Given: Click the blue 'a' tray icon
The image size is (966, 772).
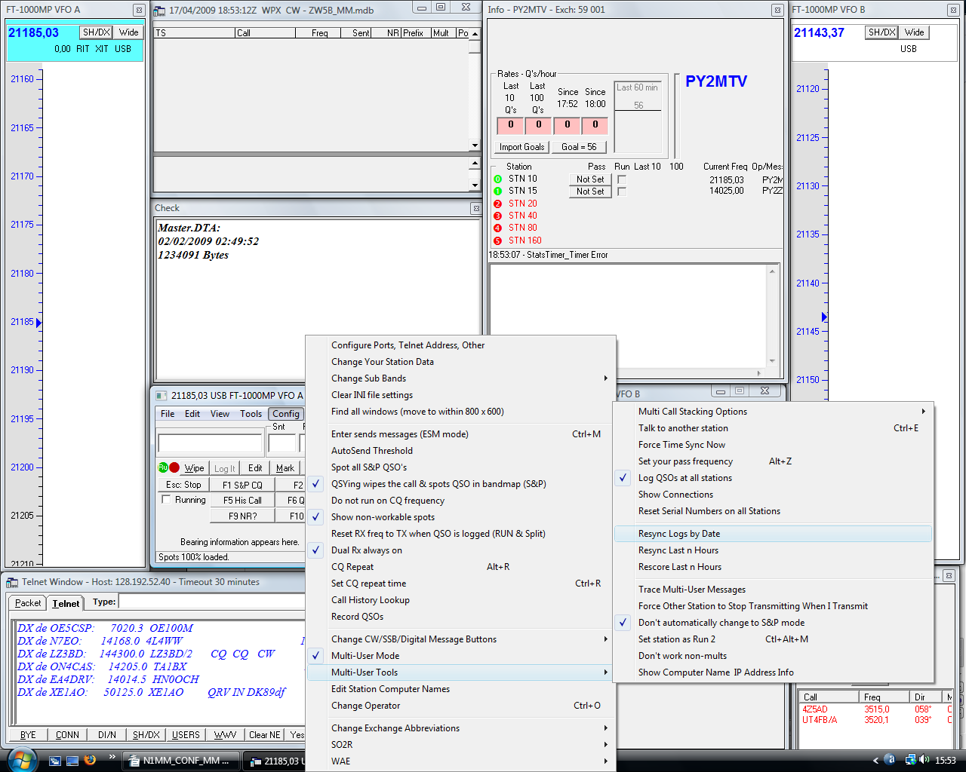Looking at the screenshot, I should (x=890, y=760).
